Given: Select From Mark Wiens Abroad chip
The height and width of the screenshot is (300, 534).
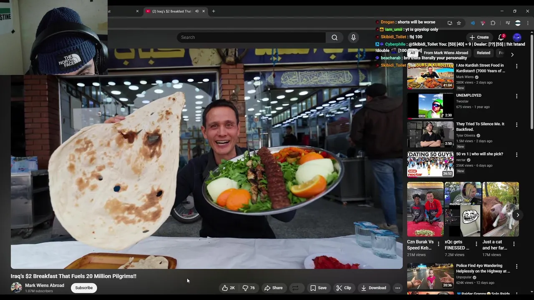Looking at the screenshot, I should (446, 53).
